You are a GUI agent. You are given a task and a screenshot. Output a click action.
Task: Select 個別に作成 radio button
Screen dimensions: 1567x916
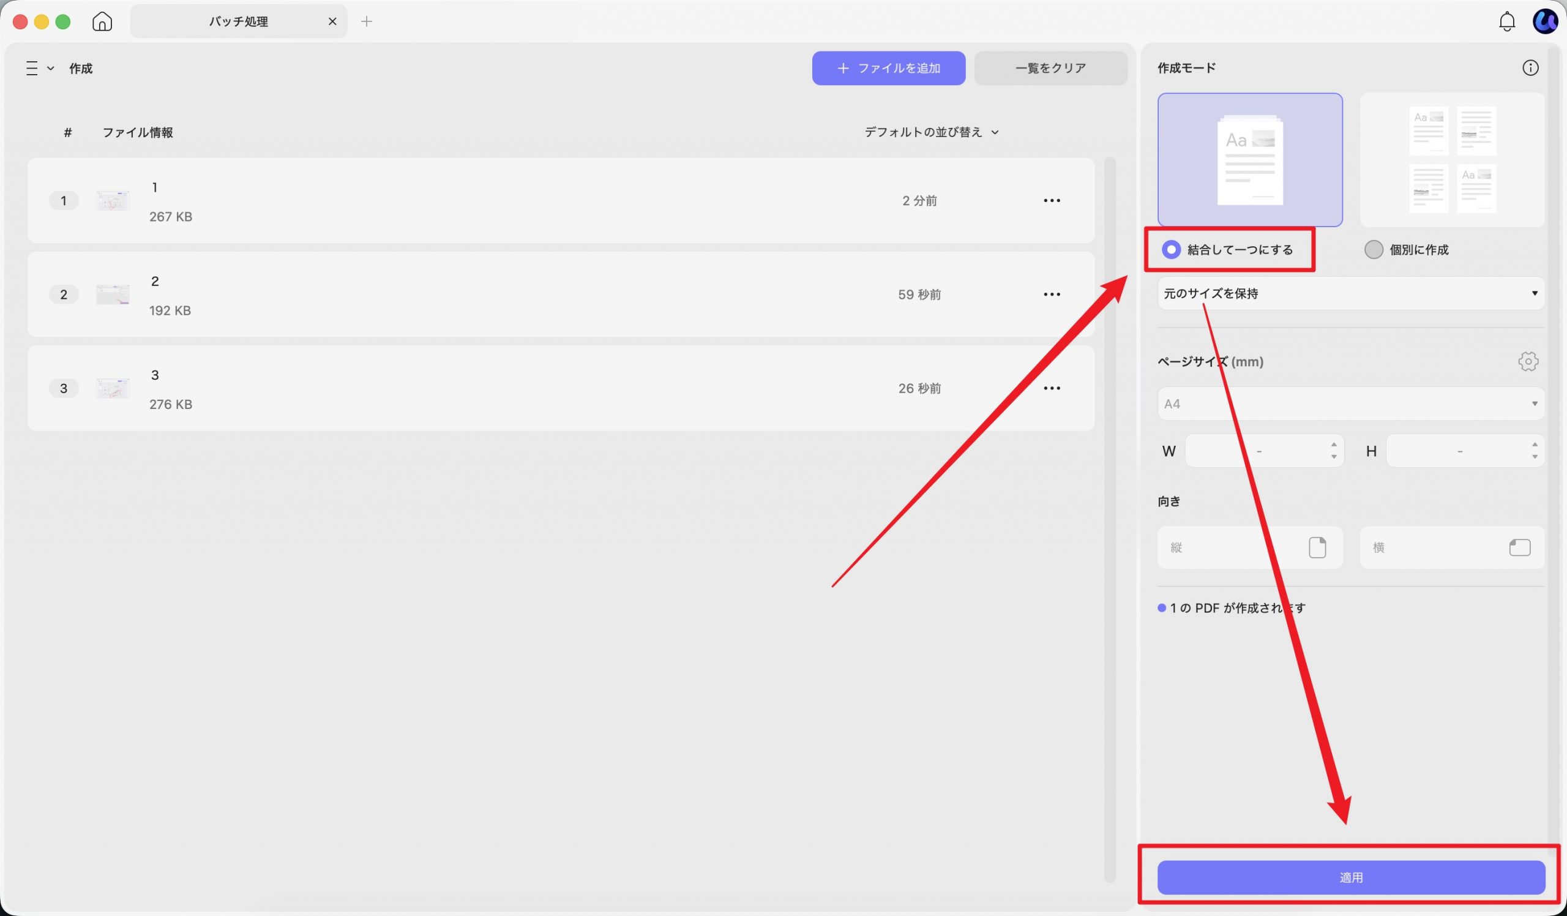pyautogui.click(x=1373, y=249)
